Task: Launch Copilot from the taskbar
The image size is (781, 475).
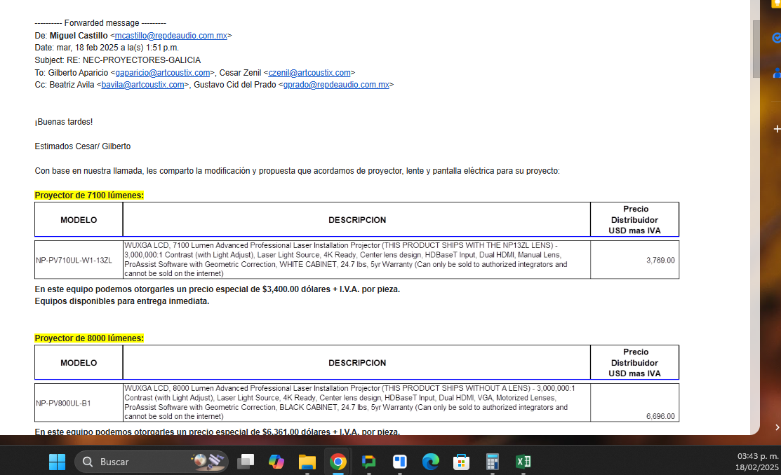Action: tap(276, 462)
